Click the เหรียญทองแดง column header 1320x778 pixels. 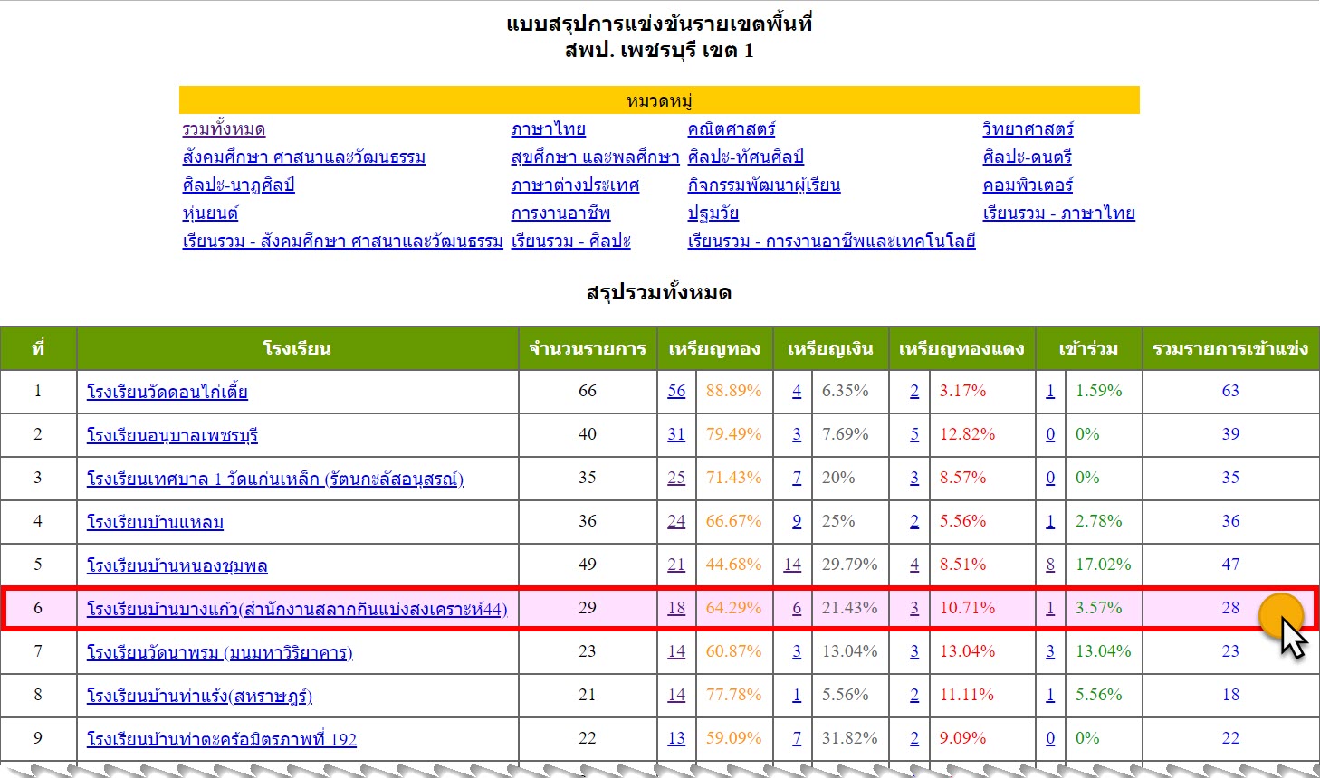(962, 348)
